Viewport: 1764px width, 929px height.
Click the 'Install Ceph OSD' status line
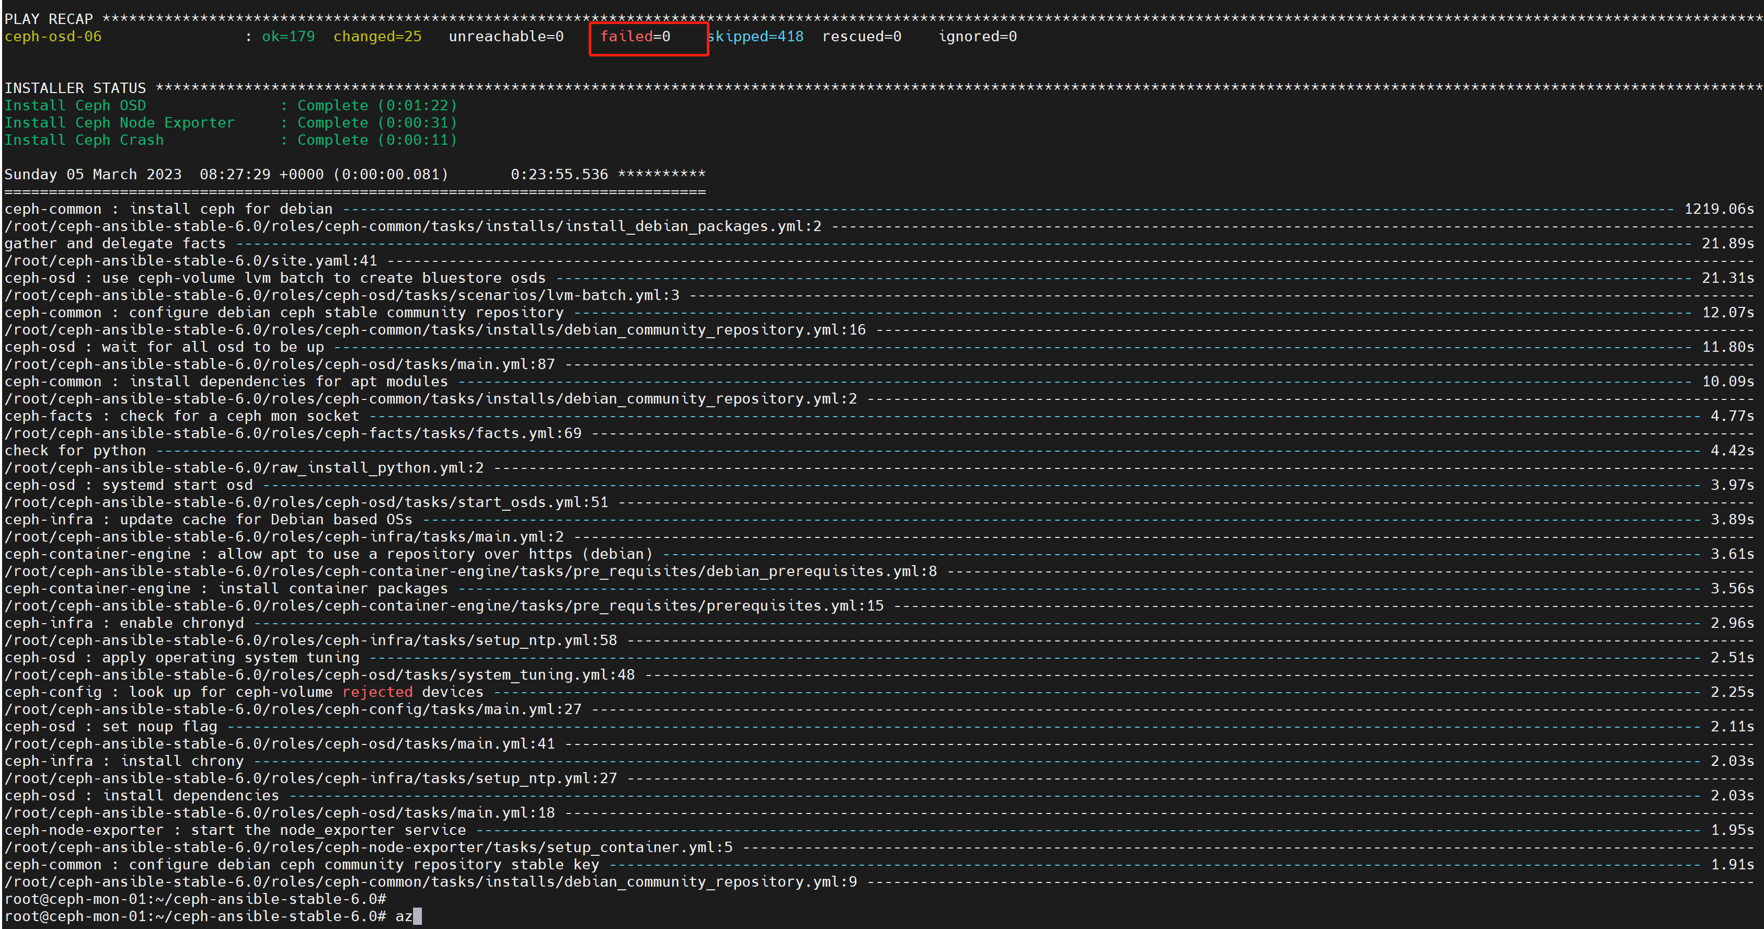[x=75, y=106]
